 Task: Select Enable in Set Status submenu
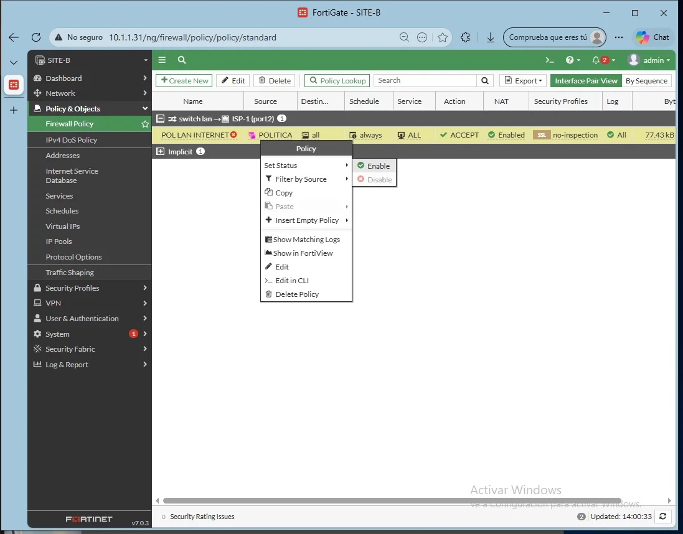[374, 166]
